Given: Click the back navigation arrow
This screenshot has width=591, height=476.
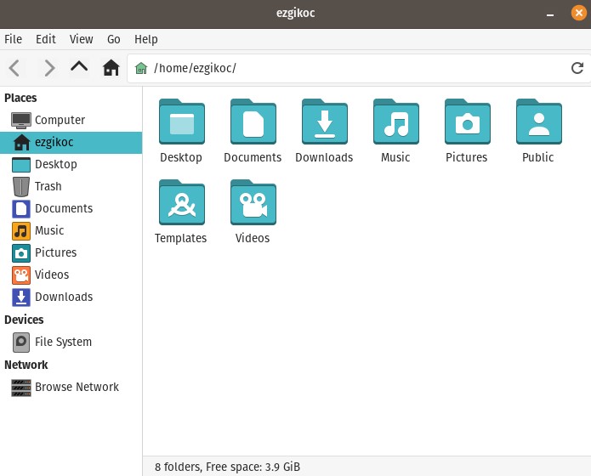Looking at the screenshot, I should [x=14, y=68].
